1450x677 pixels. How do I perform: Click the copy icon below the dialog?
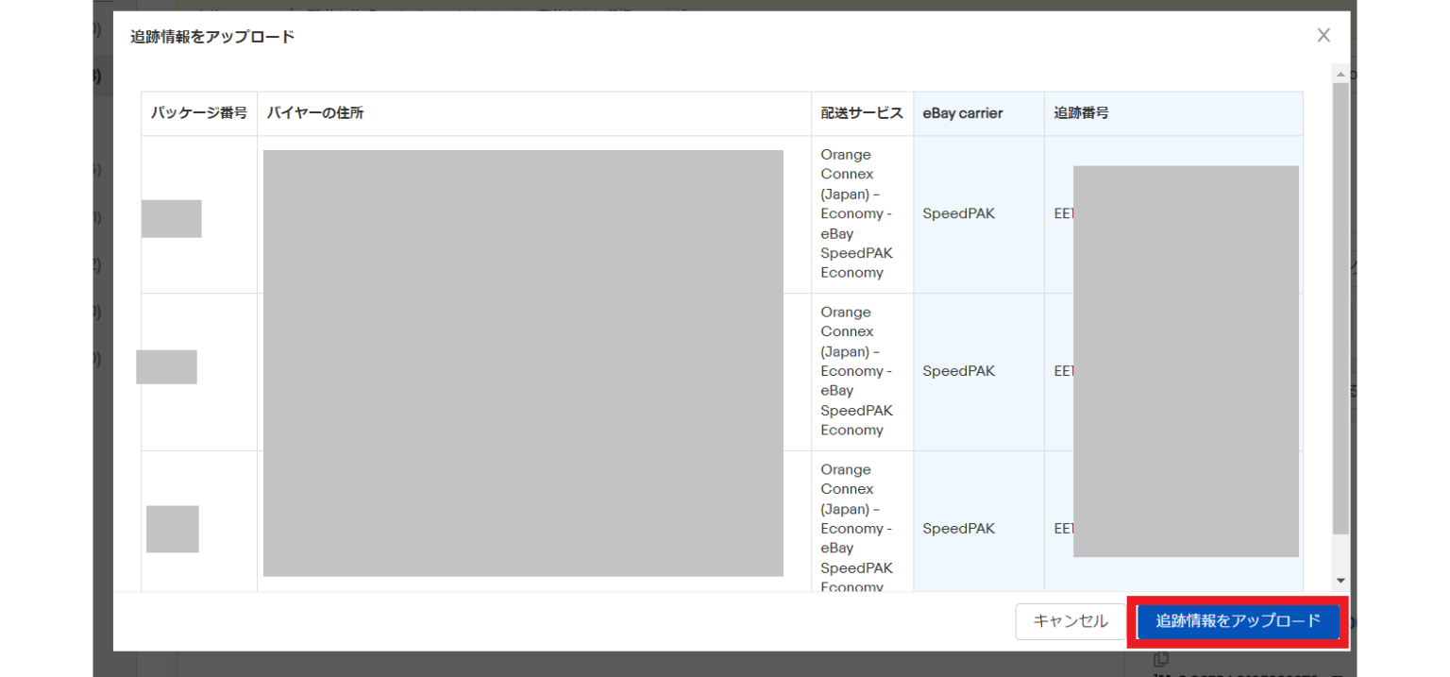pos(1161,658)
